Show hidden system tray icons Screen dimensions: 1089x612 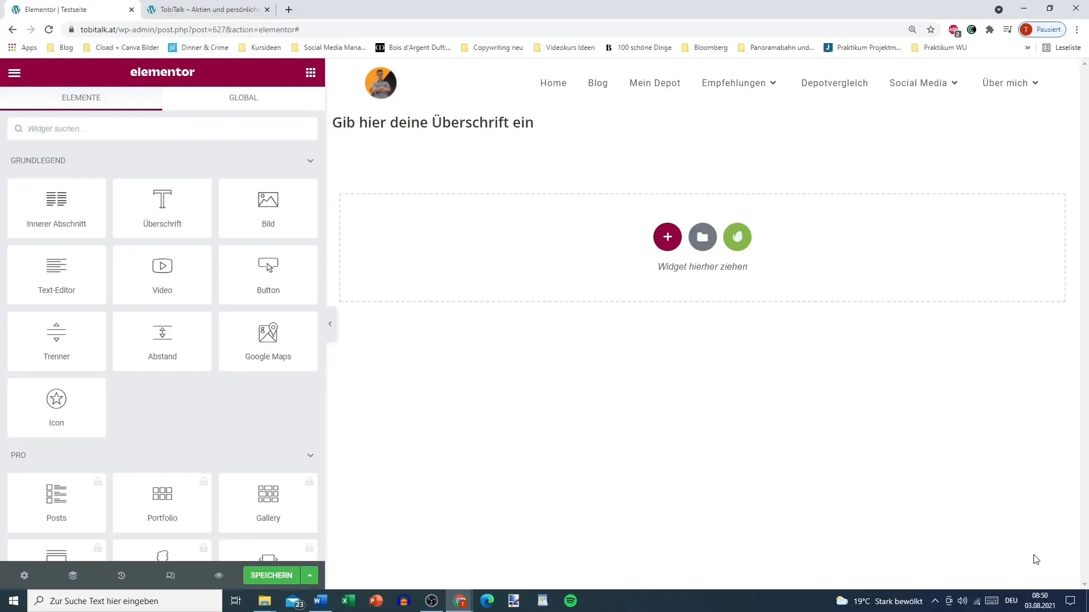pos(935,601)
